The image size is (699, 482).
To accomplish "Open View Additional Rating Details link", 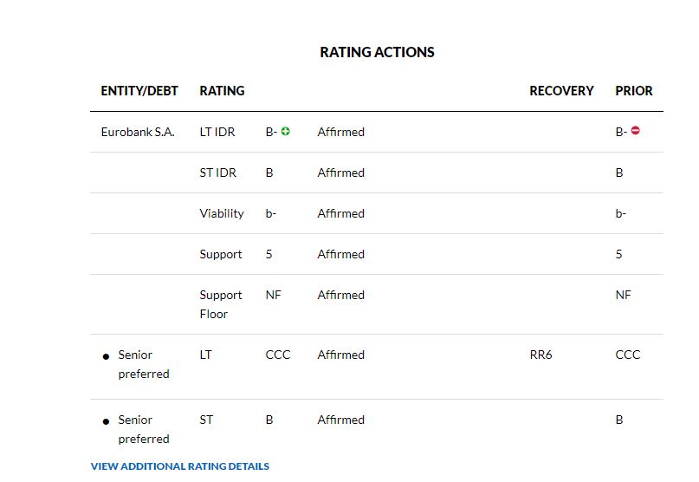I will point(180,466).
